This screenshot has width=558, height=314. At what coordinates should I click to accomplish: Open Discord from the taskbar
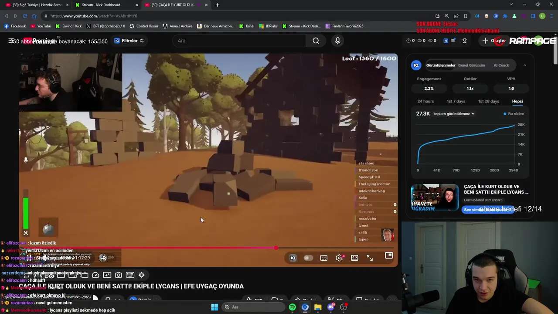(331, 307)
